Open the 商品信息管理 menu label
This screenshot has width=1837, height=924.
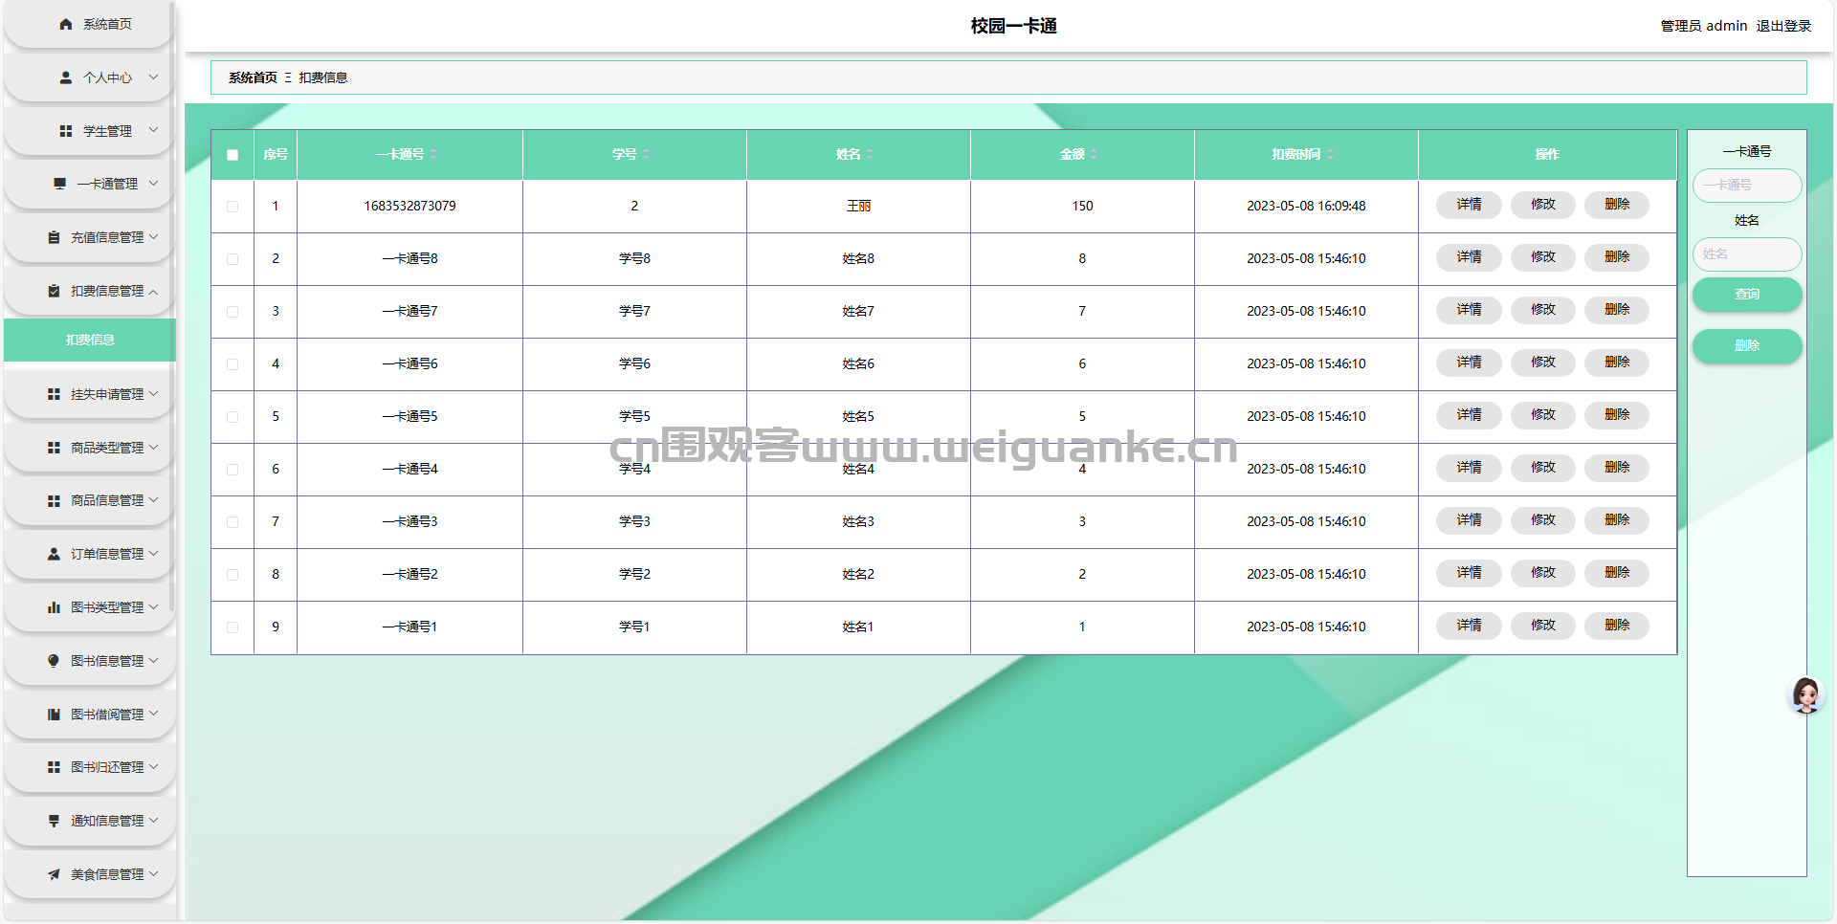(x=107, y=500)
